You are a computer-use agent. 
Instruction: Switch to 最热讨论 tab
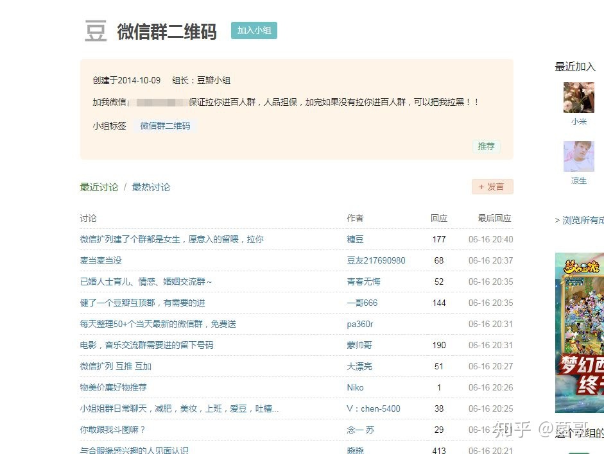click(151, 187)
